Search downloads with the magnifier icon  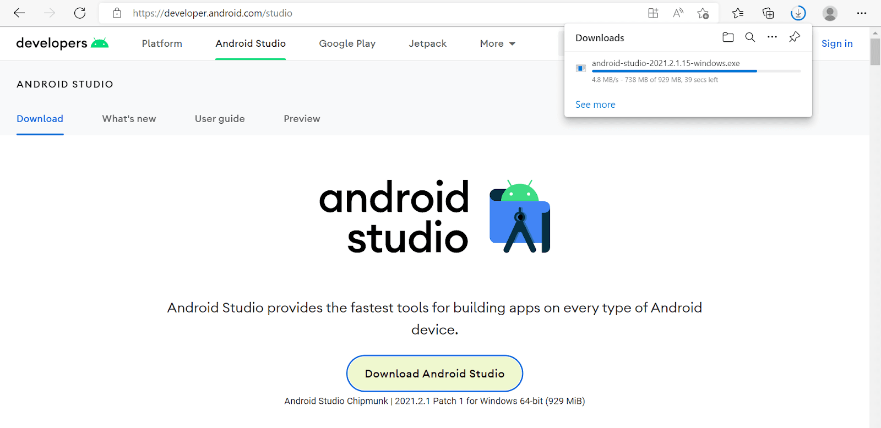pyautogui.click(x=750, y=37)
